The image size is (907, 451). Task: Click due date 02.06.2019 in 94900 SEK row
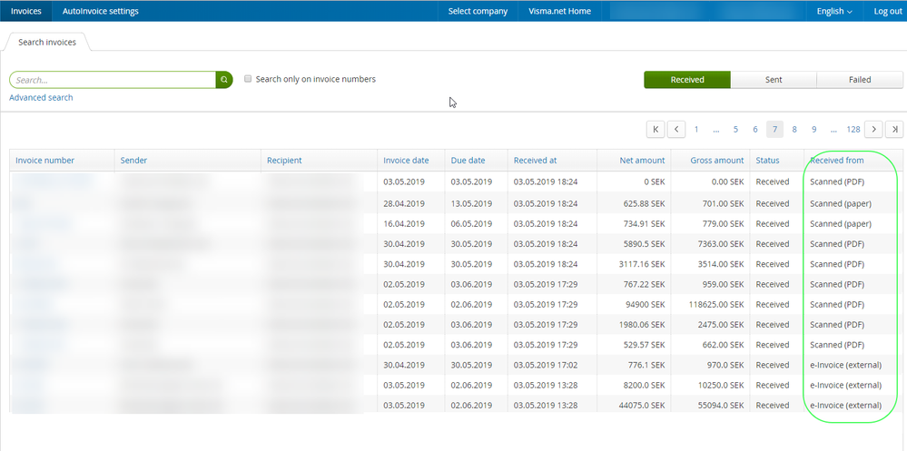tap(471, 305)
